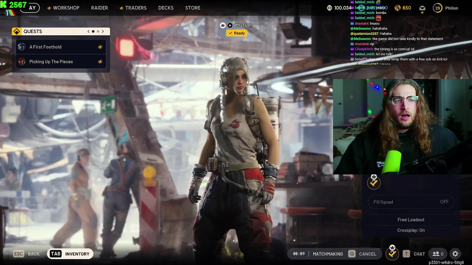
Task: Open the Store tab
Action: point(192,8)
